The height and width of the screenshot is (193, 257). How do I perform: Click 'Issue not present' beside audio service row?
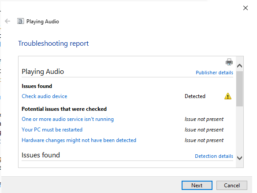click(204, 119)
